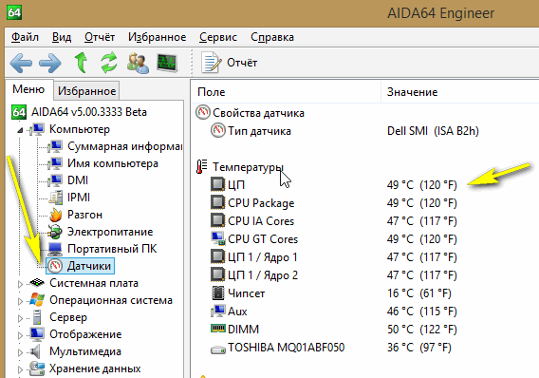Go up one level with green arrow

[x=81, y=63]
